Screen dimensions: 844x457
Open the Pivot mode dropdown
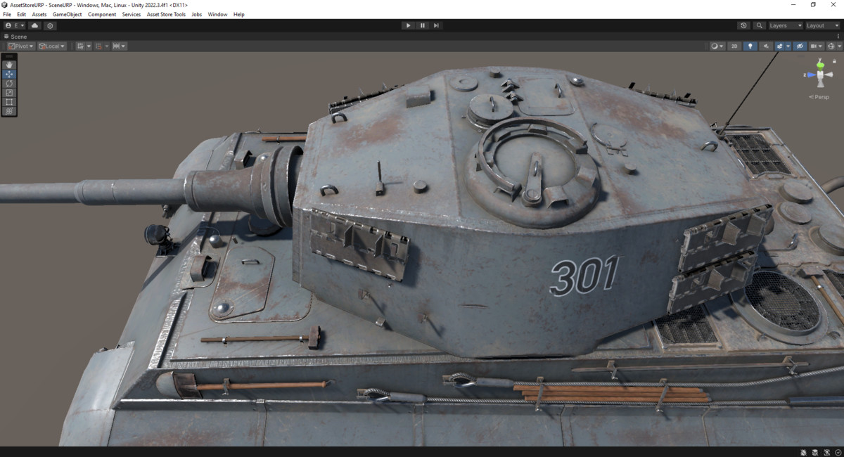[20, 46]
